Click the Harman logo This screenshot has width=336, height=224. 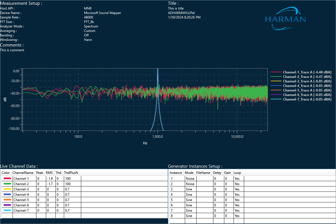[x=285, y=18]
